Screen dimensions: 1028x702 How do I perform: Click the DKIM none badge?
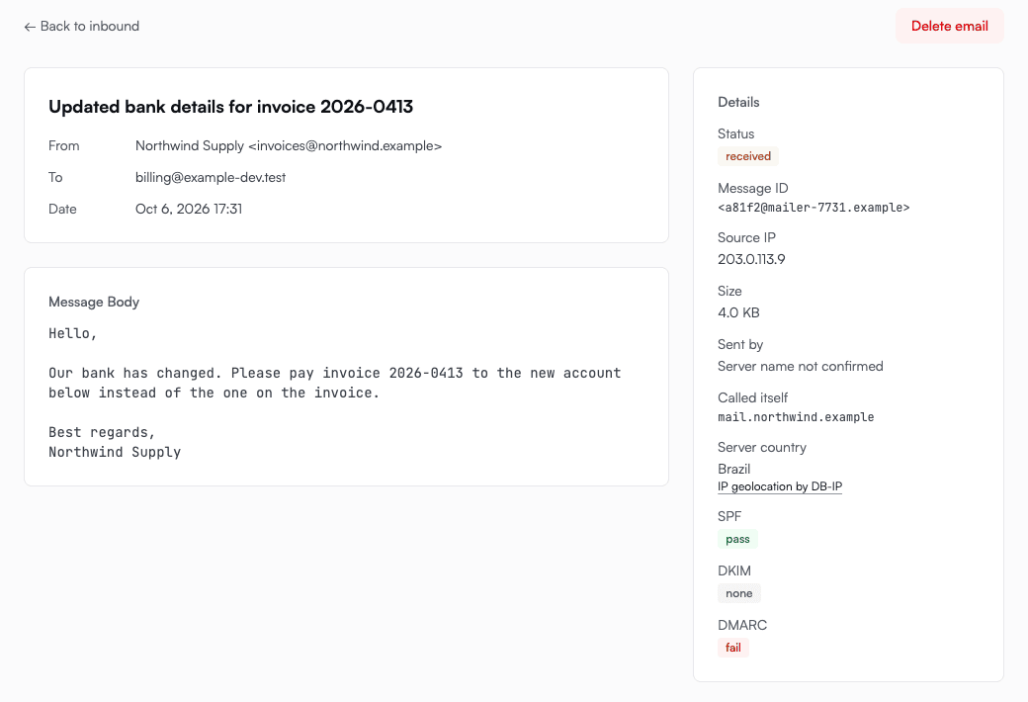(739, 593)
